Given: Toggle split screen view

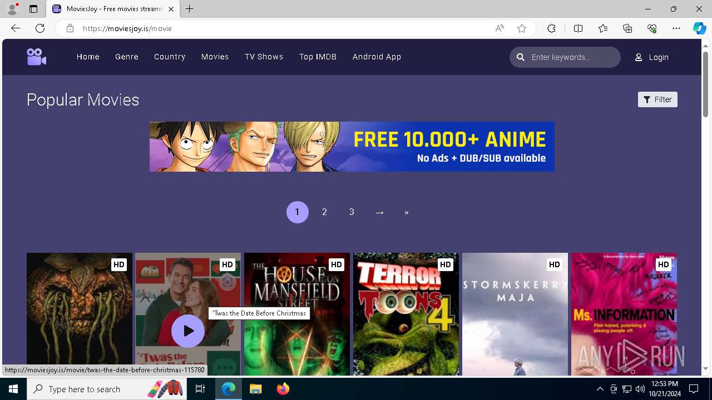Looking at the screenshot, I should click(x=578, y=28).
